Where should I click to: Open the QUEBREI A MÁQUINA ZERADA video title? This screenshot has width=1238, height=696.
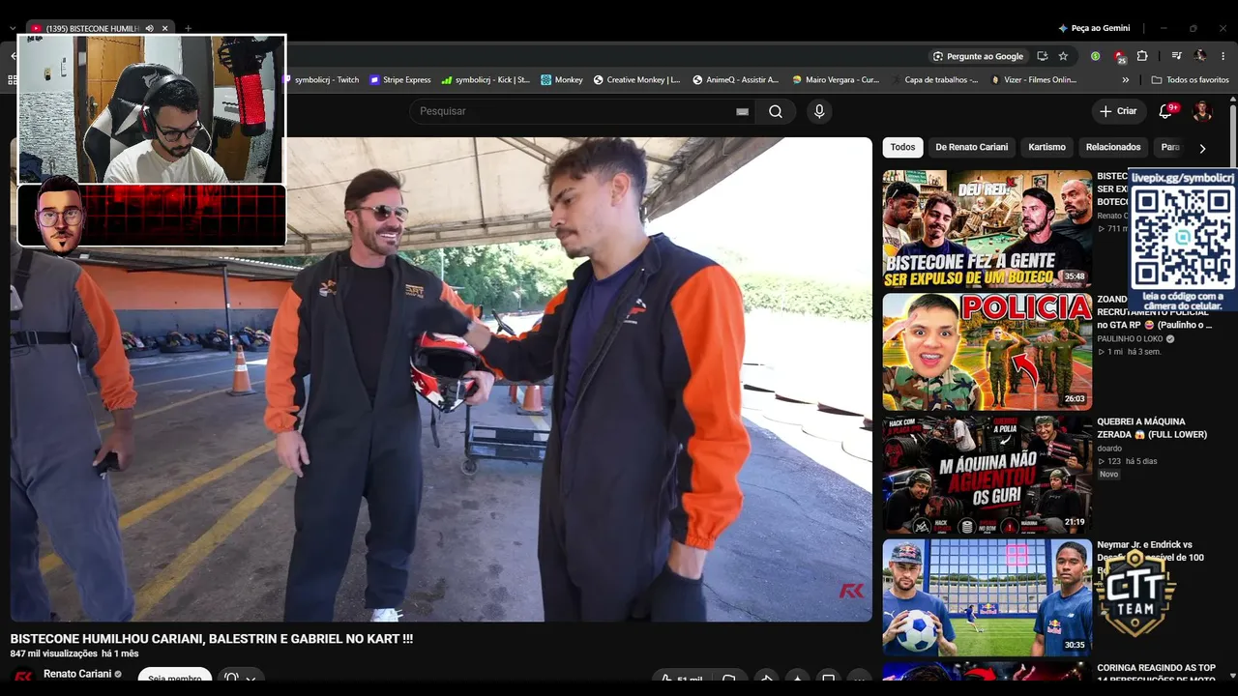(1152, 428)
